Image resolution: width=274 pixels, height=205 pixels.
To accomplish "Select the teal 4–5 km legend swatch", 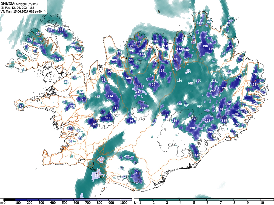I will tap(186, 200).
